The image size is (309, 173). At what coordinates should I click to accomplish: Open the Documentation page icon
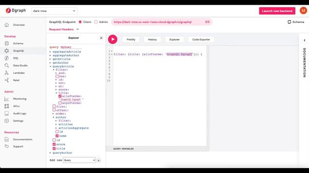7,139
